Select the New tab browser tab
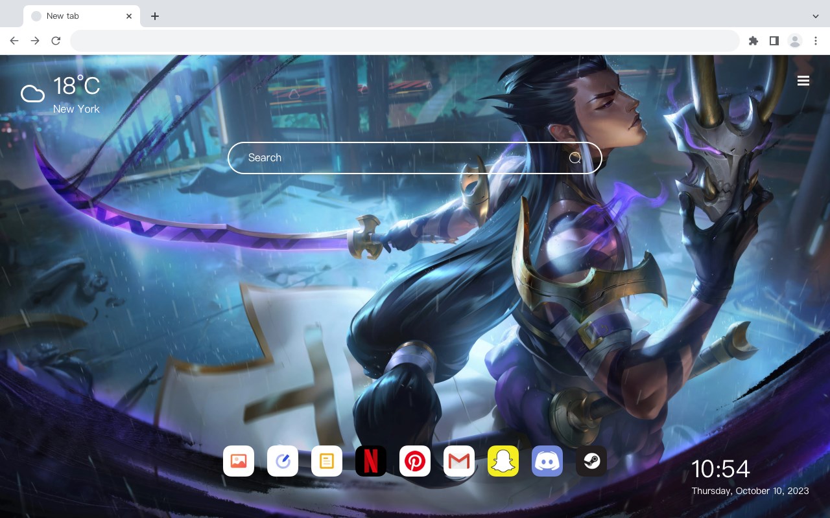The height and width of the screenshot is (518, 830). (82, 16)
